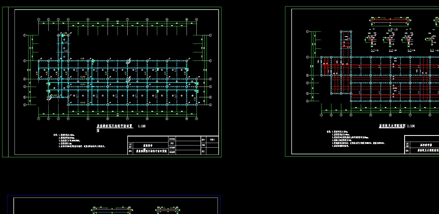Click the vertical KJ5 label

(x=47, y=73)
